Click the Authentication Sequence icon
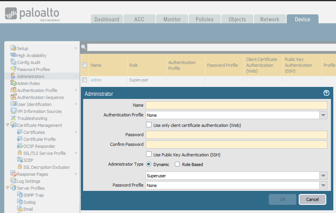The image size is (336, 213). [14, 97]
